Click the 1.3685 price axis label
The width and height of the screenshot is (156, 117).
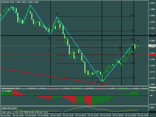(152, 84)
